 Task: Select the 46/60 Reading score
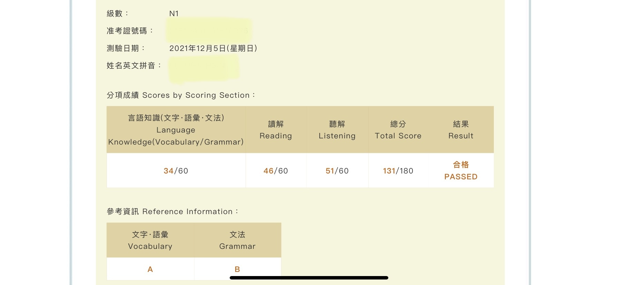click(x=276, y=171)
